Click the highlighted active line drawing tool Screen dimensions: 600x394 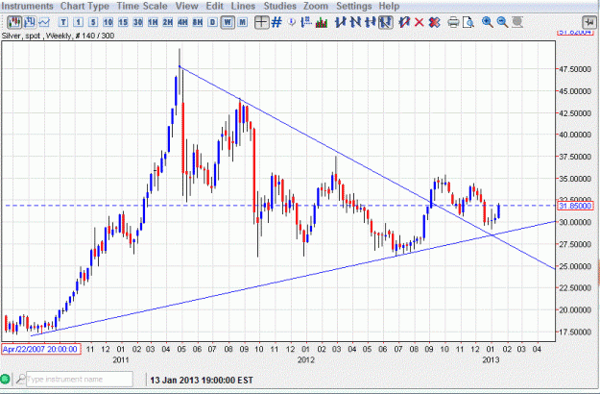(x=386, y=22)
